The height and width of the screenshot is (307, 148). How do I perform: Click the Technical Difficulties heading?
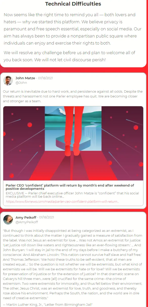pyautogui.click(x=73, y=4)
